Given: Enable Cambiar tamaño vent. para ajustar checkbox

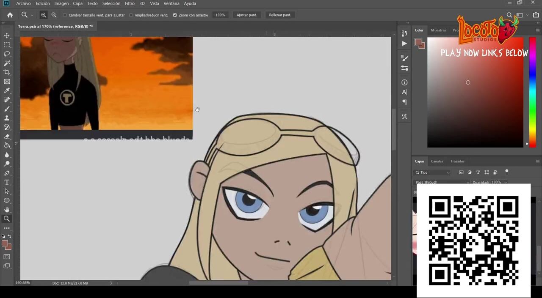Looking at the screenshot, I should 65,15.
